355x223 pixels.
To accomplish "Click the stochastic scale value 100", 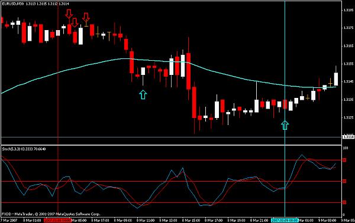I will [x=346, y=148].
